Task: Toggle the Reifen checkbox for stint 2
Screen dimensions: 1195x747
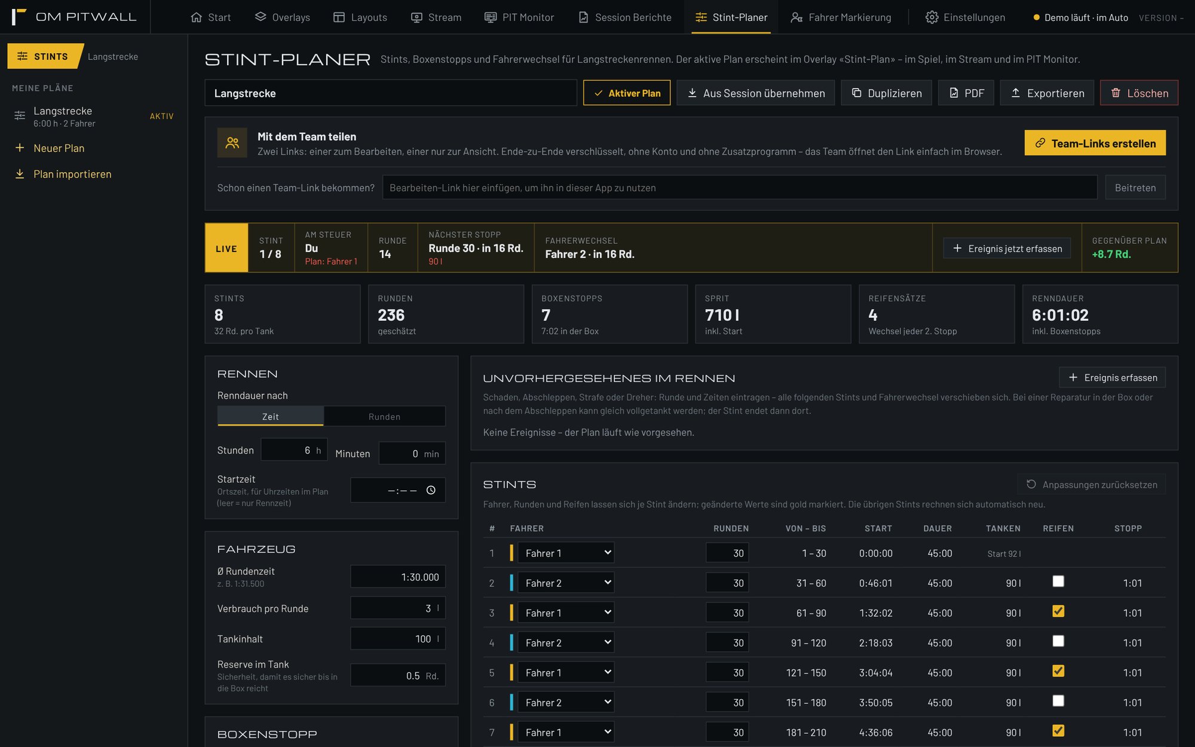Action: (1058, 581)
